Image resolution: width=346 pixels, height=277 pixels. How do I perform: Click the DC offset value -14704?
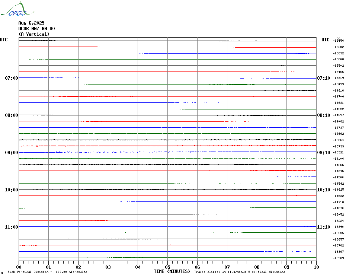338,96
